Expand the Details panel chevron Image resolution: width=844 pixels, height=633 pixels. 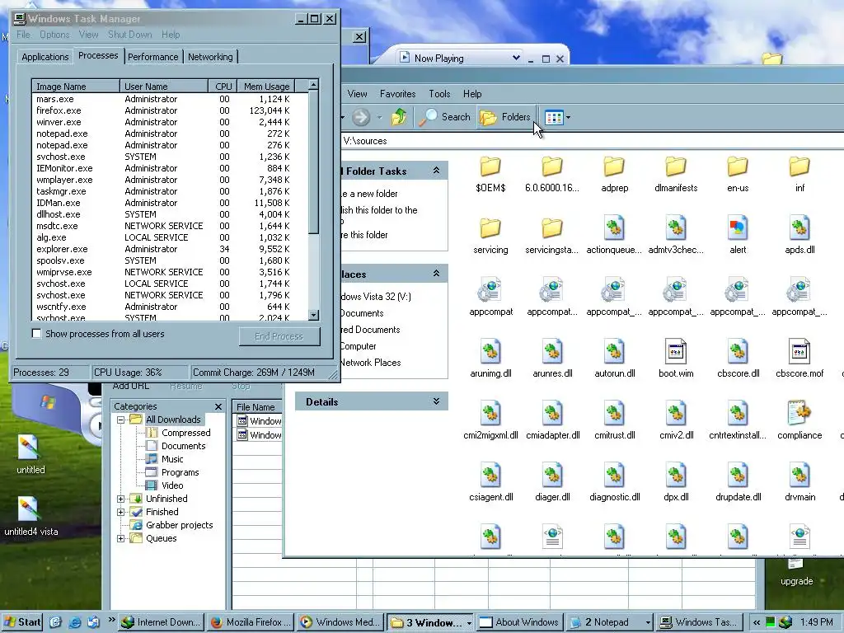pos(437,401)
